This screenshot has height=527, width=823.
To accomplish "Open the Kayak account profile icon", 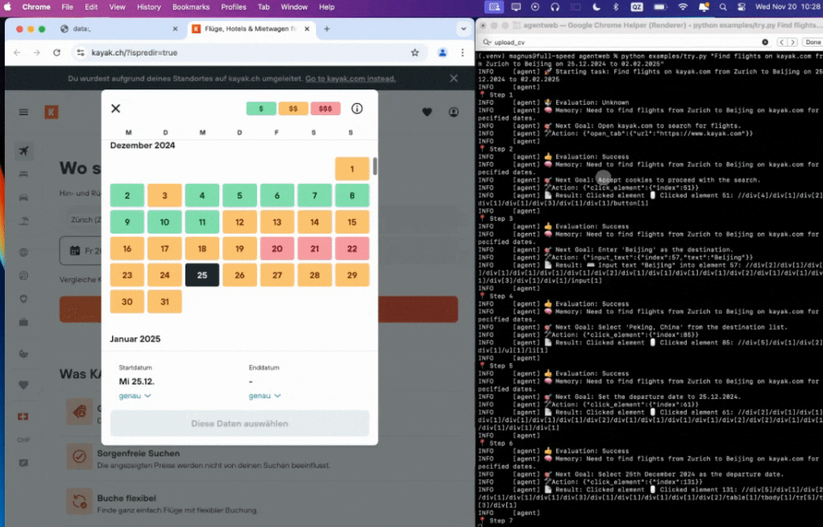I will [x=454, y=112].
